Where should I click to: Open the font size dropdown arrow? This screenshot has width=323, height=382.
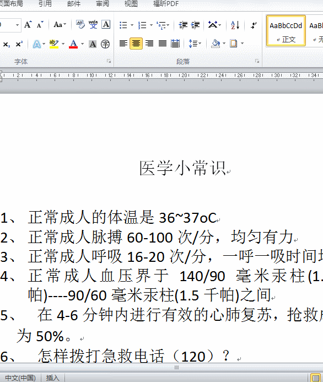pos(17,25)
